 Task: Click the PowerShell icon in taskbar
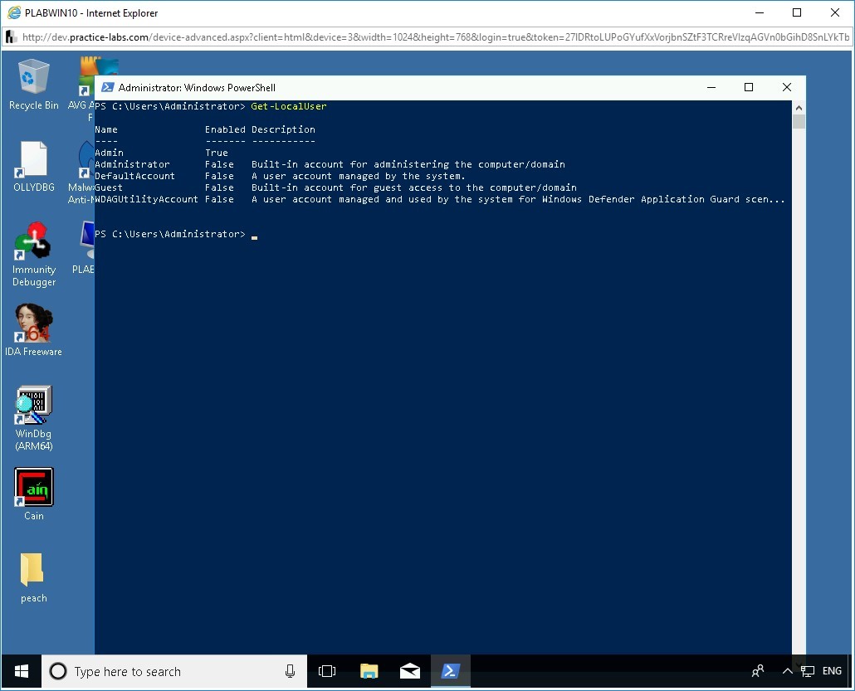tap(450, 671)
